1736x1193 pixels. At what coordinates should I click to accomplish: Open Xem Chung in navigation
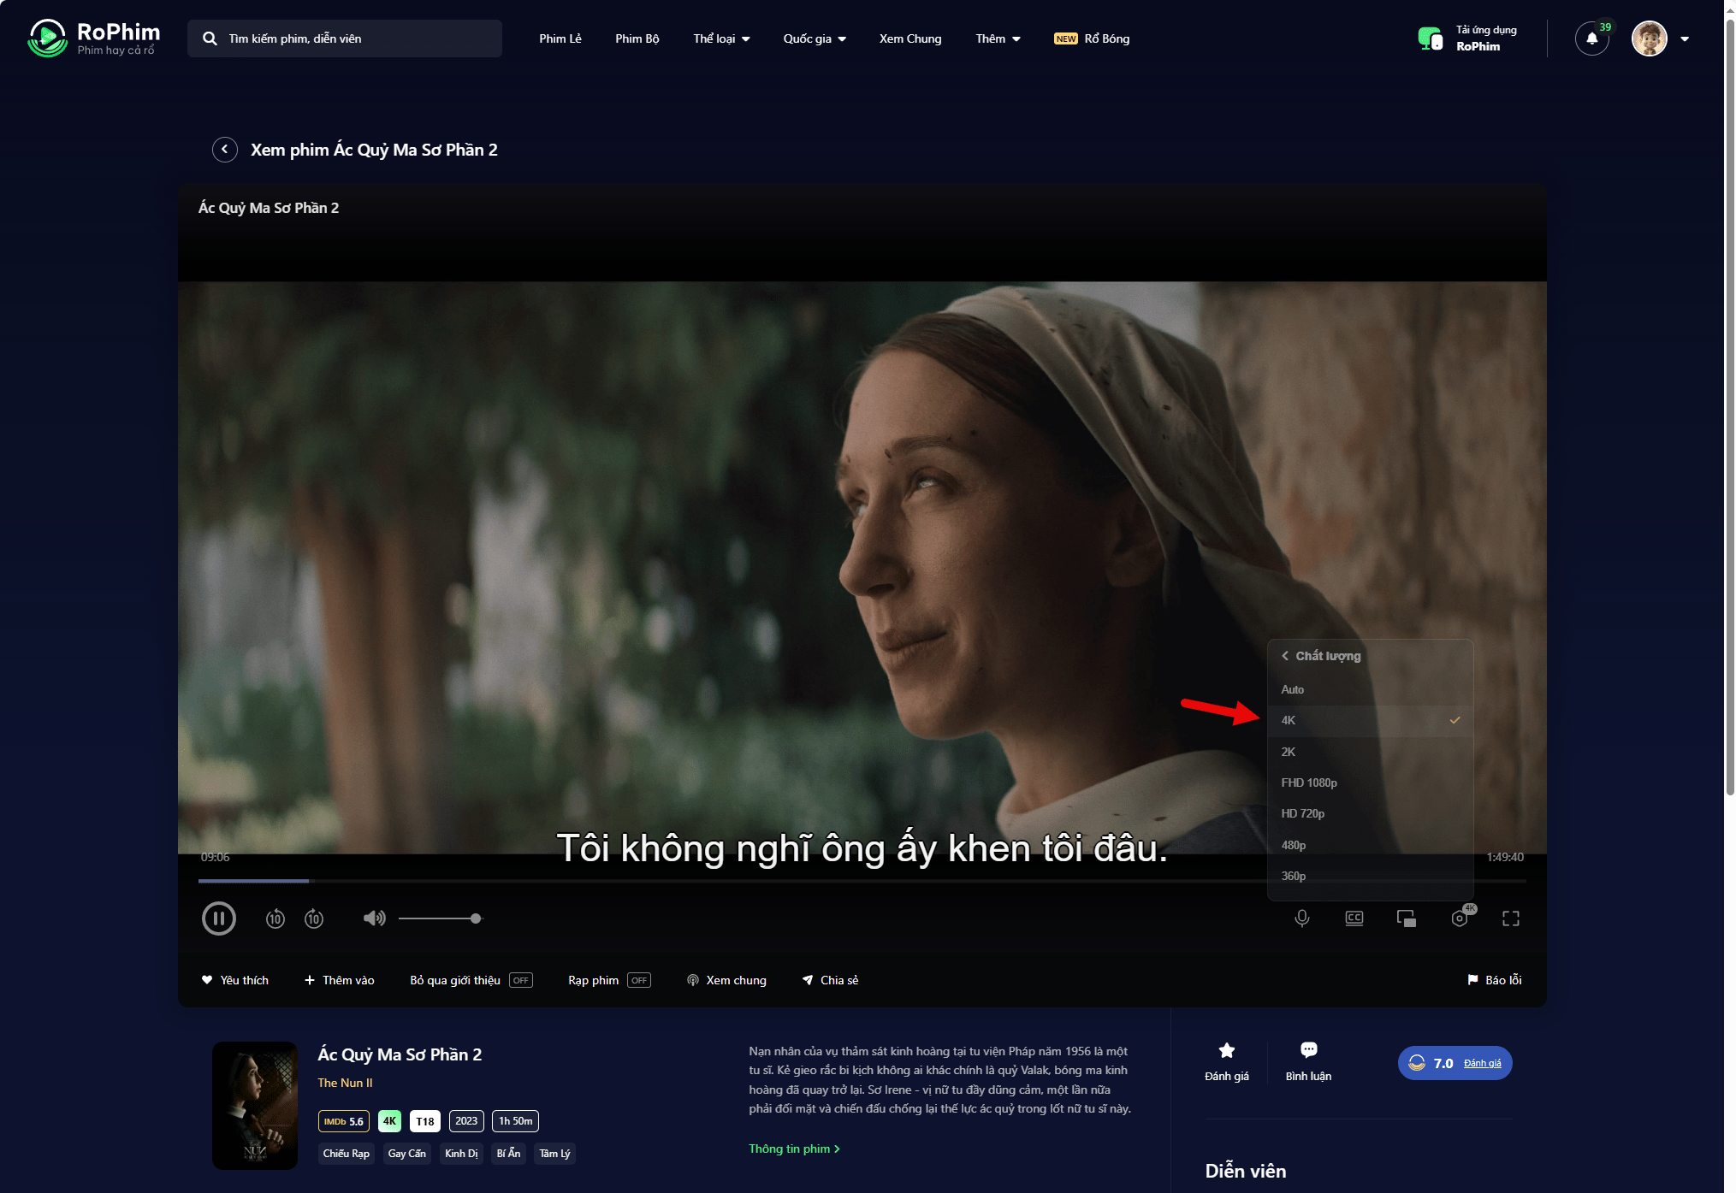910,38
